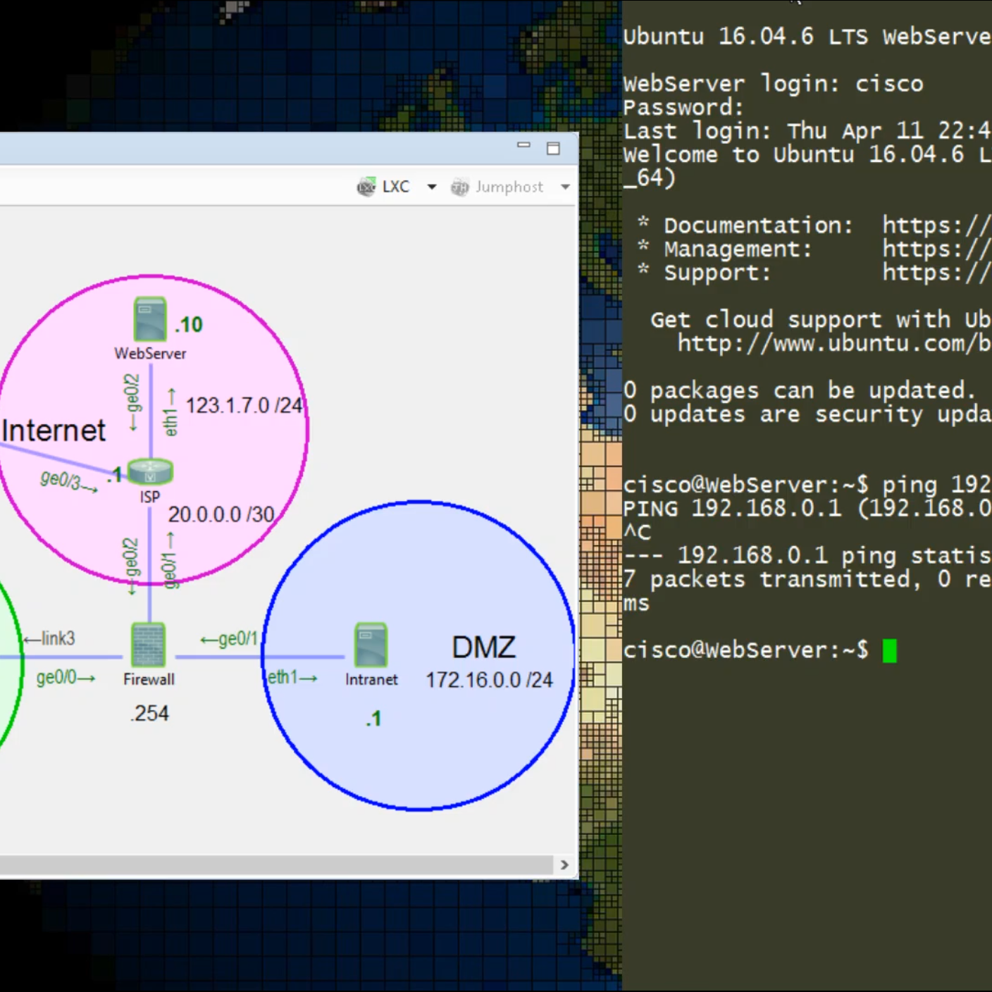The height and width of the screenshot is (992, 992).
Task: Click the terminal command prompt cursor
Action: click(x=890, y=650)
